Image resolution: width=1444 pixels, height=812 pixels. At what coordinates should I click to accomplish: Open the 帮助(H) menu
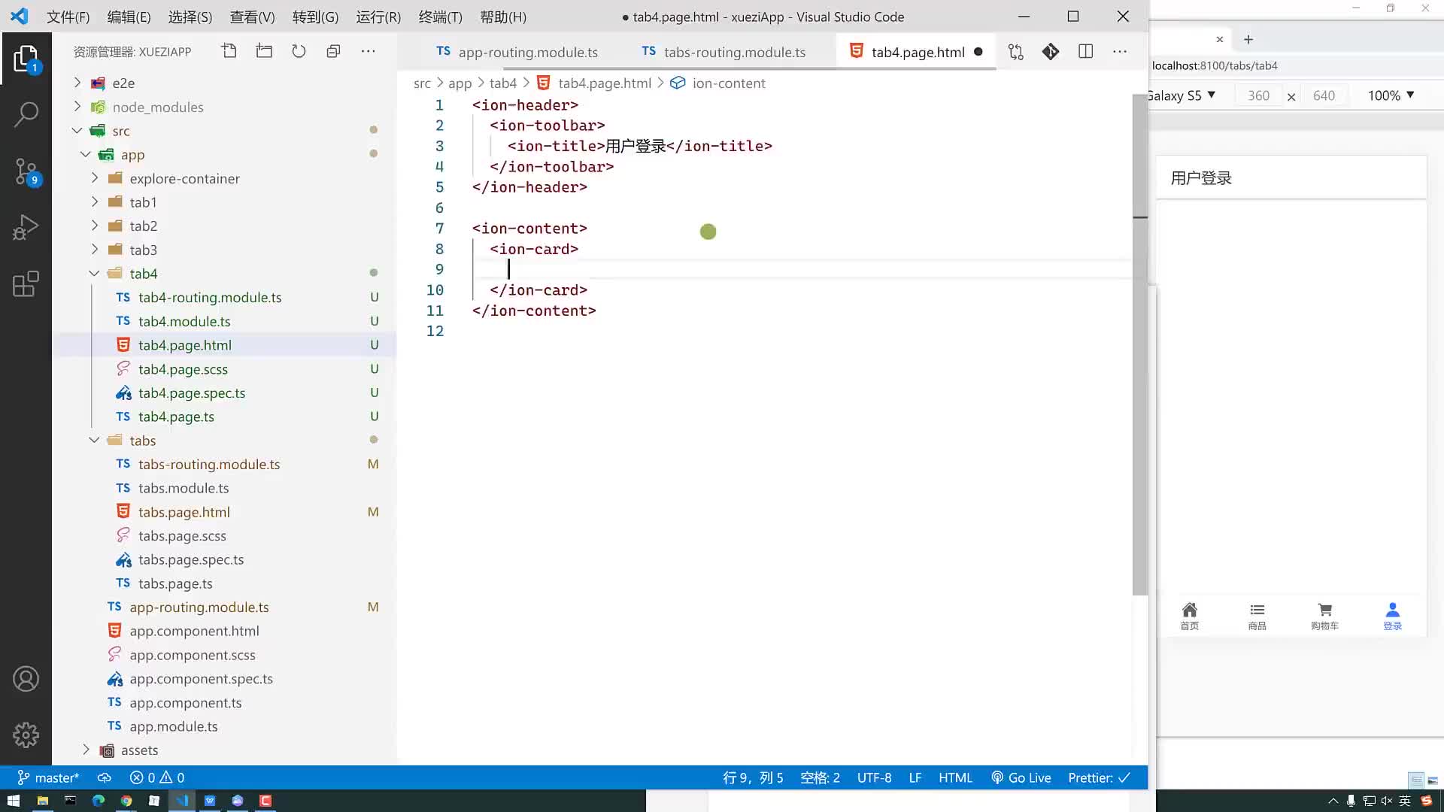pyautogui.click(x=502, y=17)
